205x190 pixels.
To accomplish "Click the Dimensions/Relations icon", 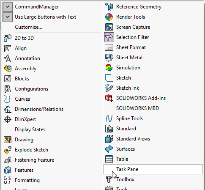I will (x=8, y=109).
